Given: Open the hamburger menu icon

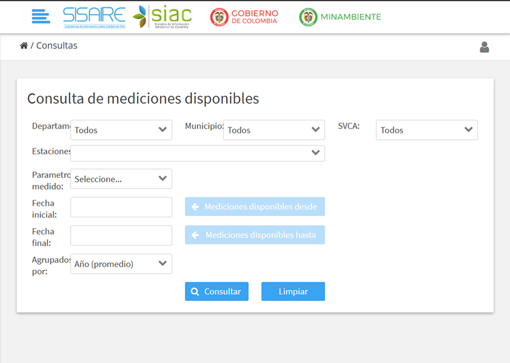Looking at the screenshot, I should 41,17.
